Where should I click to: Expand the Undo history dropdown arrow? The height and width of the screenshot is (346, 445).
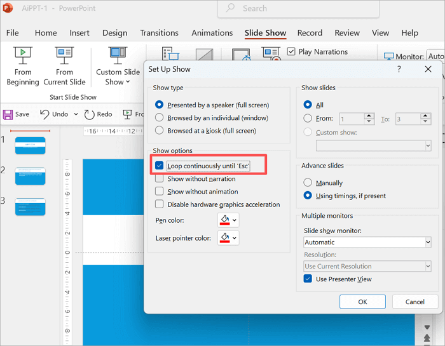(76, 114)
